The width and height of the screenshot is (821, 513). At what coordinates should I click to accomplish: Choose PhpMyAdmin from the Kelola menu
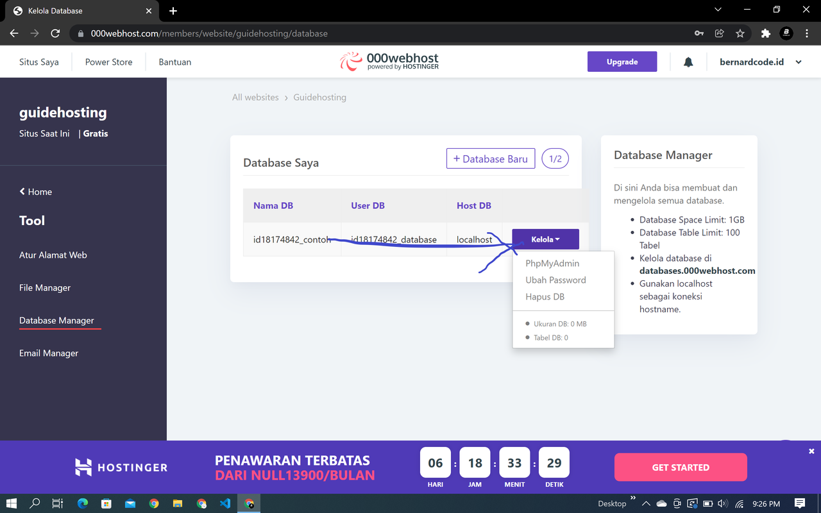pyautogui.click(x=552, y=264)
